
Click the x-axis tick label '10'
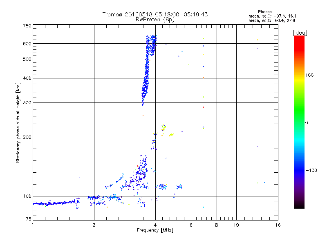(236, 225)
